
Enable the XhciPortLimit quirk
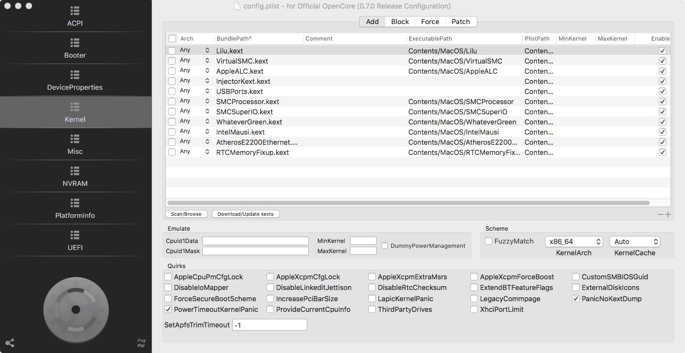click(x=475, y=309)
